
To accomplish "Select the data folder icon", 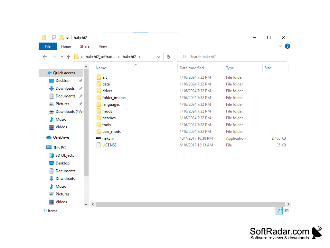I will [x=99, y=84].
